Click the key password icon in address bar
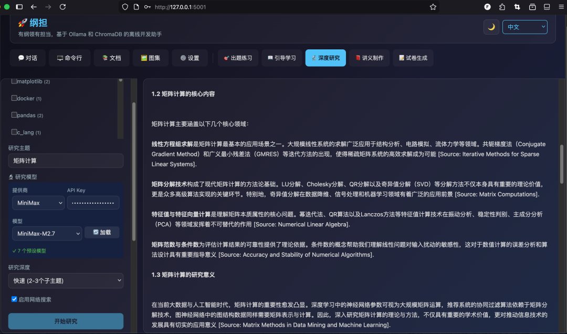This screenshot has width=567, height=334. [147, 7]
